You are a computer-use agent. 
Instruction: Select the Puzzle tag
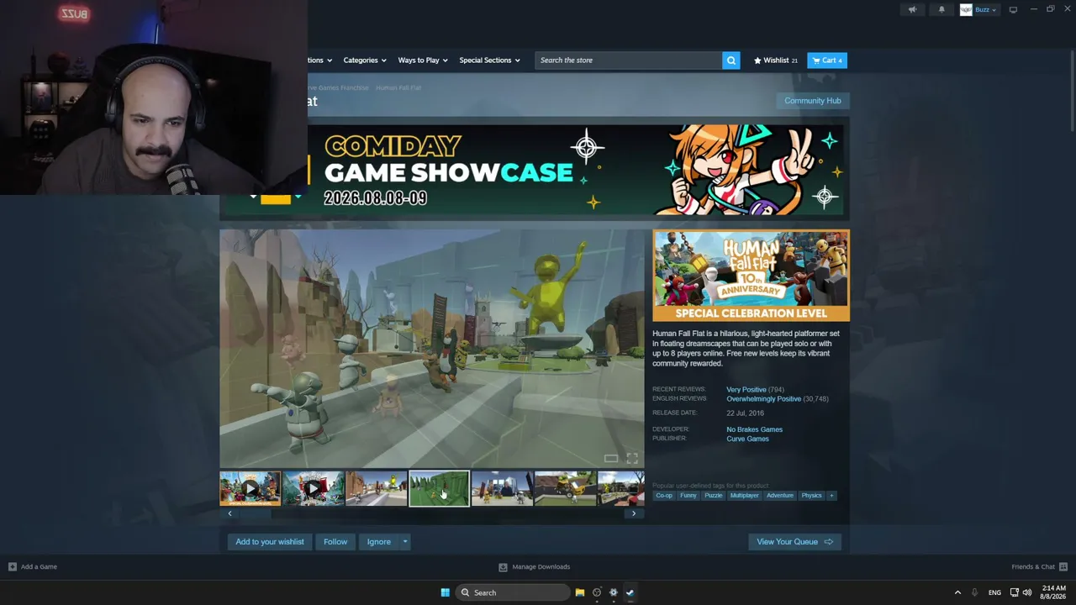coord(714,496)
